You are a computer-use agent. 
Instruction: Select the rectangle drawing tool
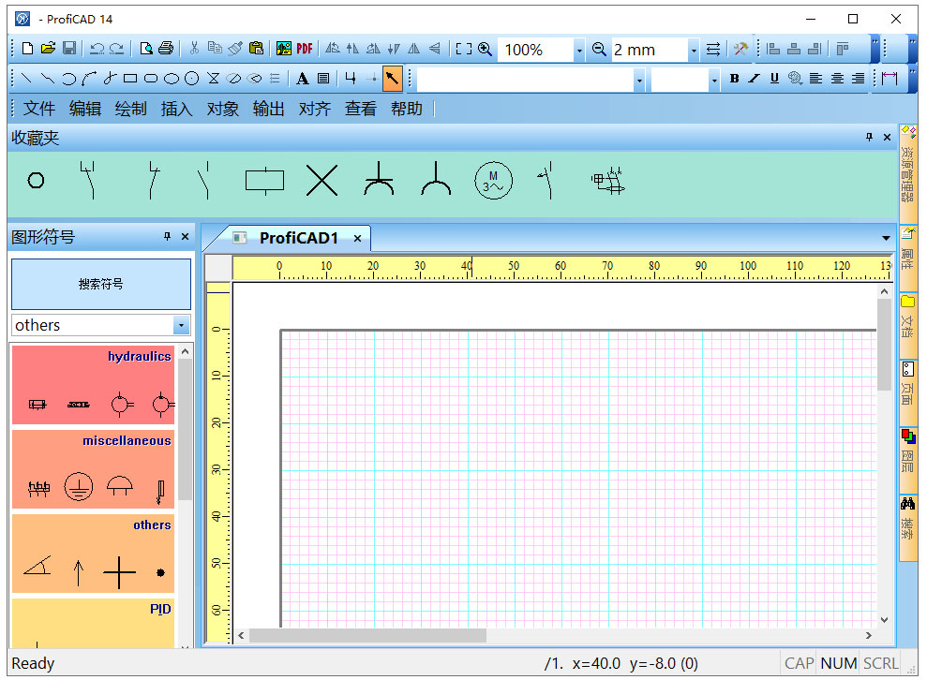tap(130, 78)
